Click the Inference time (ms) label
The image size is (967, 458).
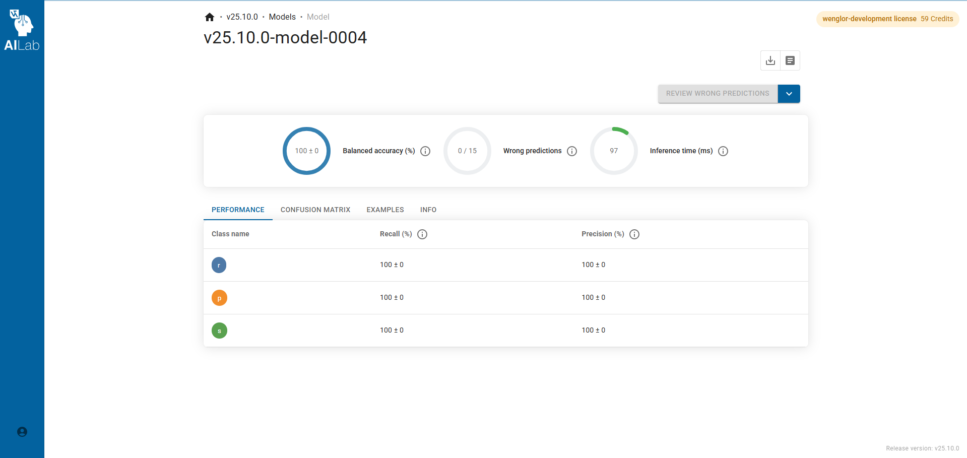pos(681,151)
